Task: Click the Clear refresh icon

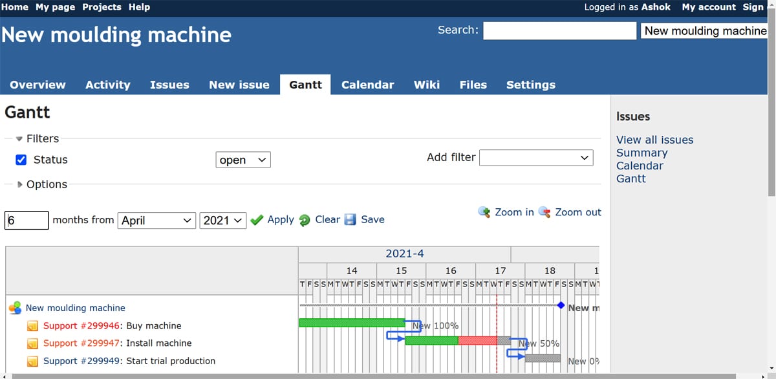Action: pos(305,220)
